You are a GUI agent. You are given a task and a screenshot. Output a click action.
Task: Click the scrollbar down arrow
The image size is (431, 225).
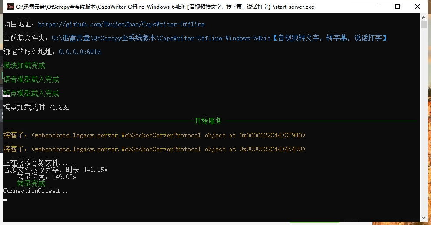tap(424, 218)
